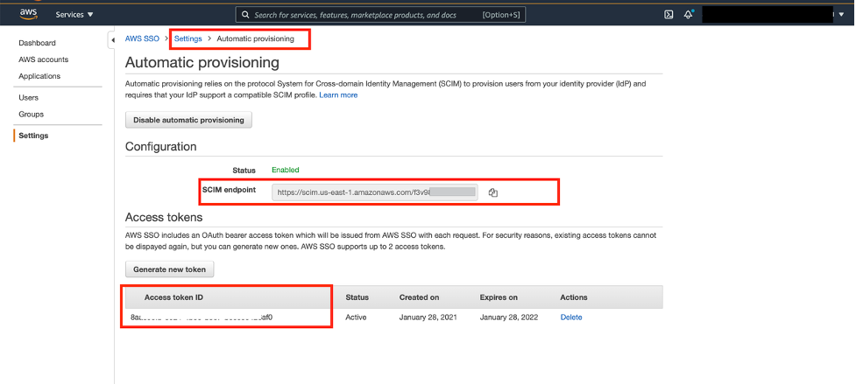This screenshot has height=384, width=856.
Task: Click Generate new token button
Action: pos(170,269)
